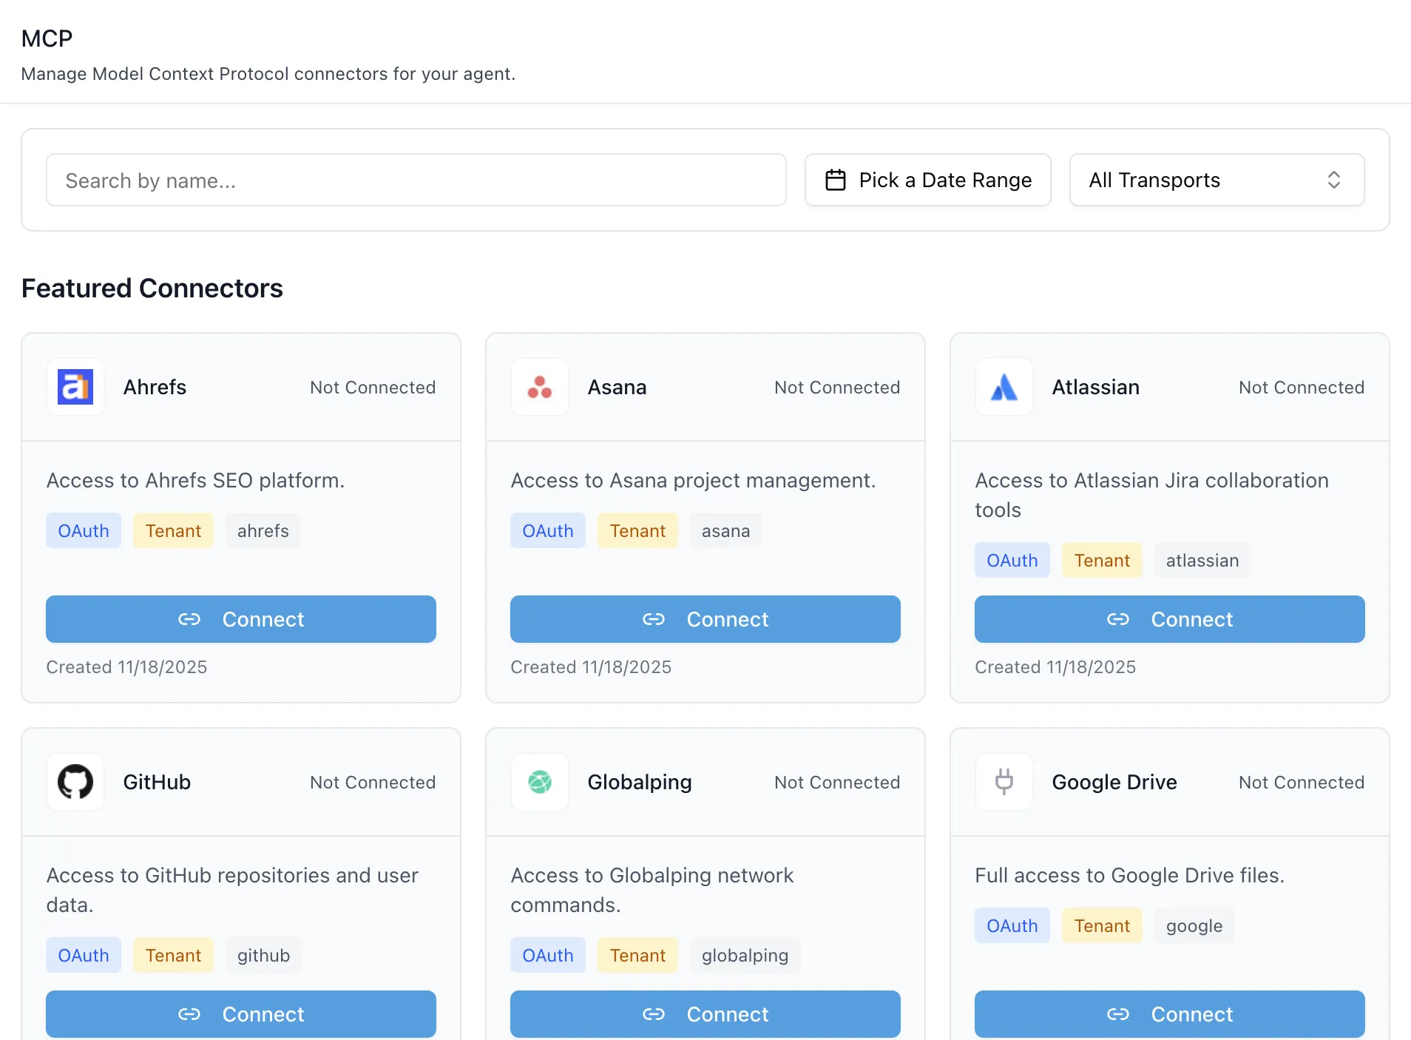Click Created 11/18/2025 on Ahrefs card
This screenshot has height=1040, width=1411.
(126, 666)
